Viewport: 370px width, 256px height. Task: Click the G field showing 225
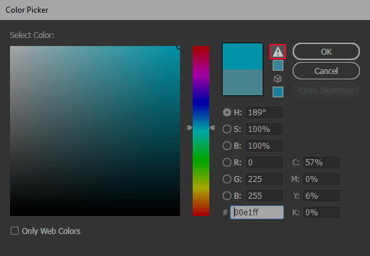[264, 179]
